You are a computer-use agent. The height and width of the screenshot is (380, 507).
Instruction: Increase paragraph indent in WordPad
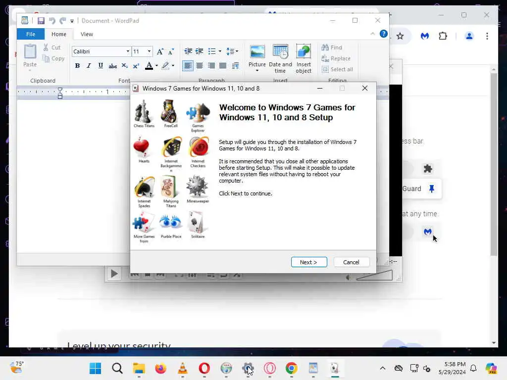[x=200, y=51]
